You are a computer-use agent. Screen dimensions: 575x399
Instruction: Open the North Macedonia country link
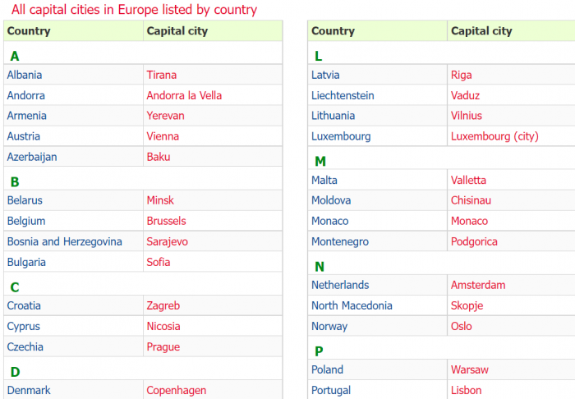tap(352, 305)
